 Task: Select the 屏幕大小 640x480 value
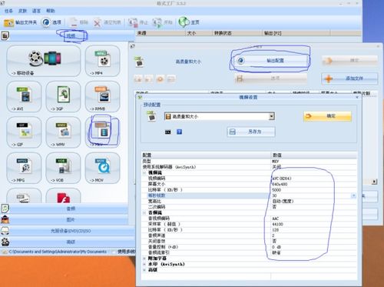(313, 184)
